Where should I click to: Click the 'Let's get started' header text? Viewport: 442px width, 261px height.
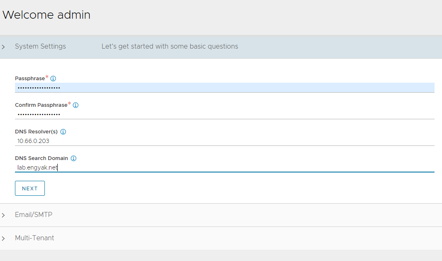pos(169,47)
